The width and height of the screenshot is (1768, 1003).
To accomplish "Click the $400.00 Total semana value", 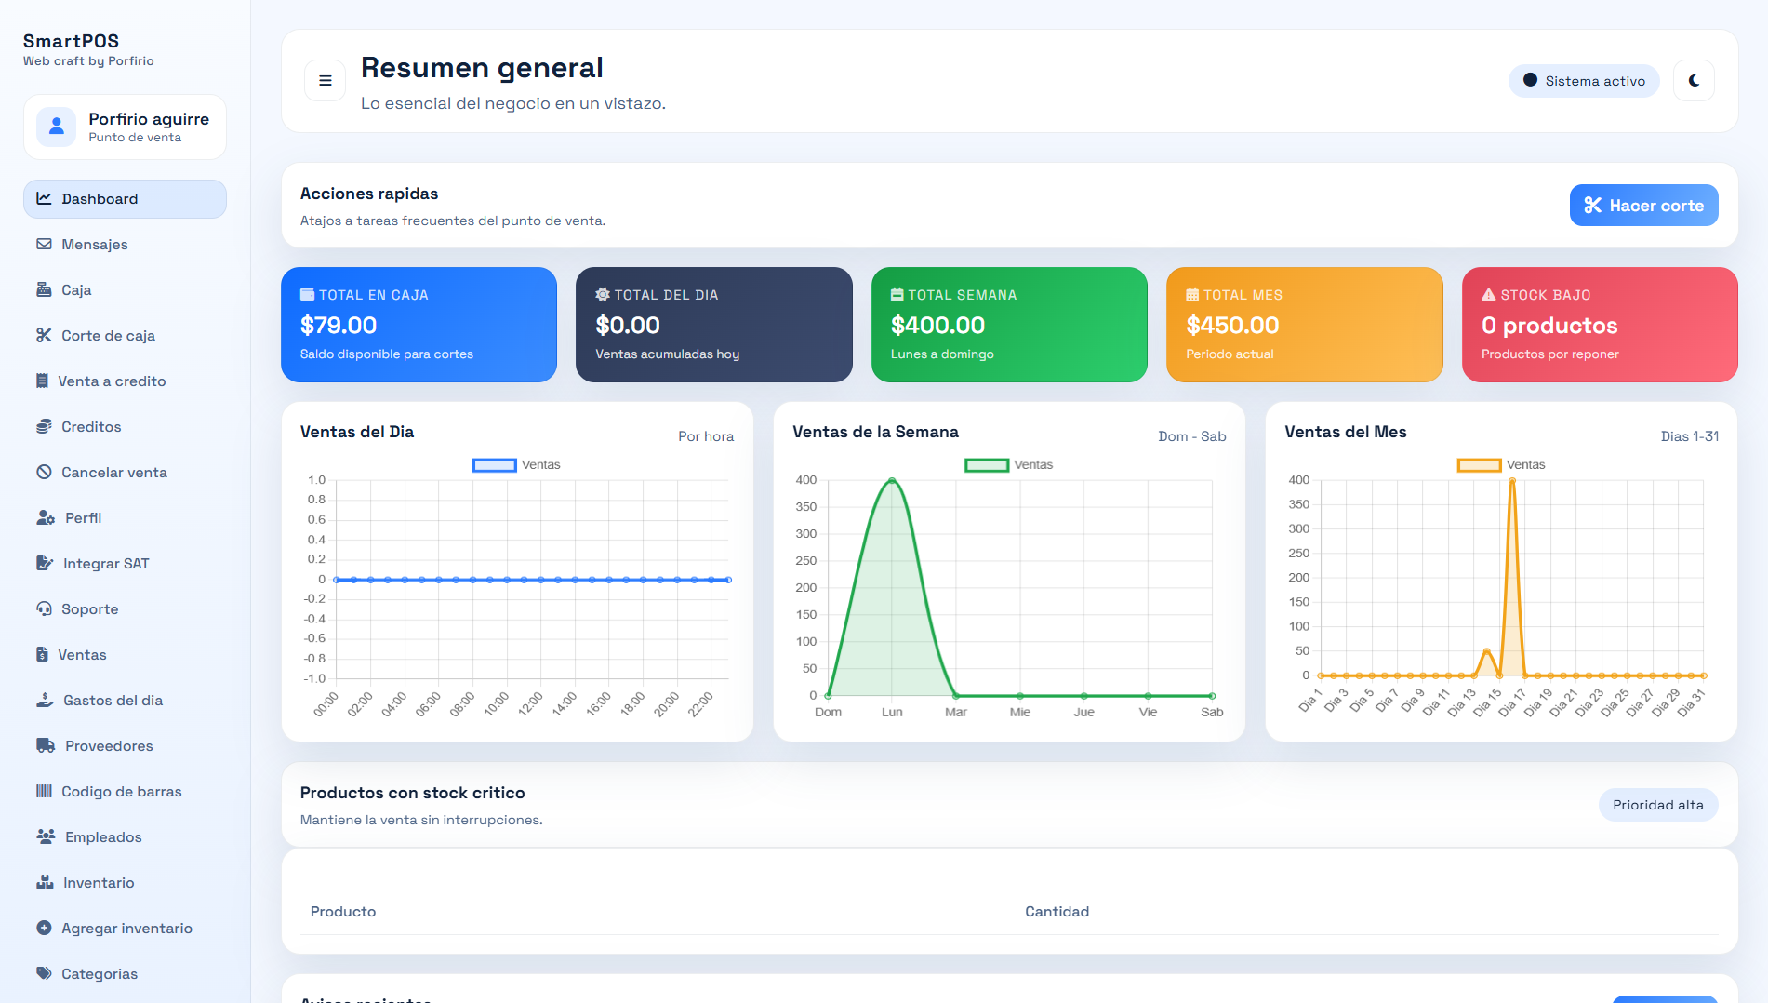I will 937,326.
